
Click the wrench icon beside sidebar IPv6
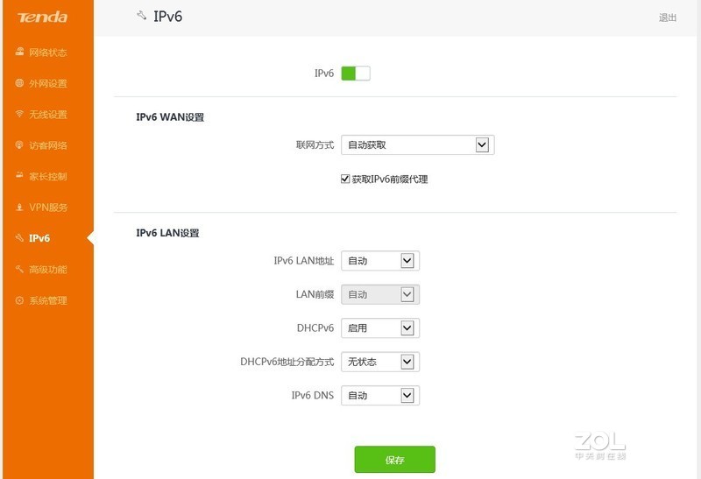(19, 237)
